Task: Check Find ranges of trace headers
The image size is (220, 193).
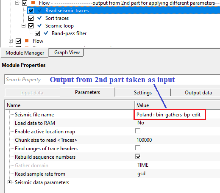Action: (x=138, y=148)
